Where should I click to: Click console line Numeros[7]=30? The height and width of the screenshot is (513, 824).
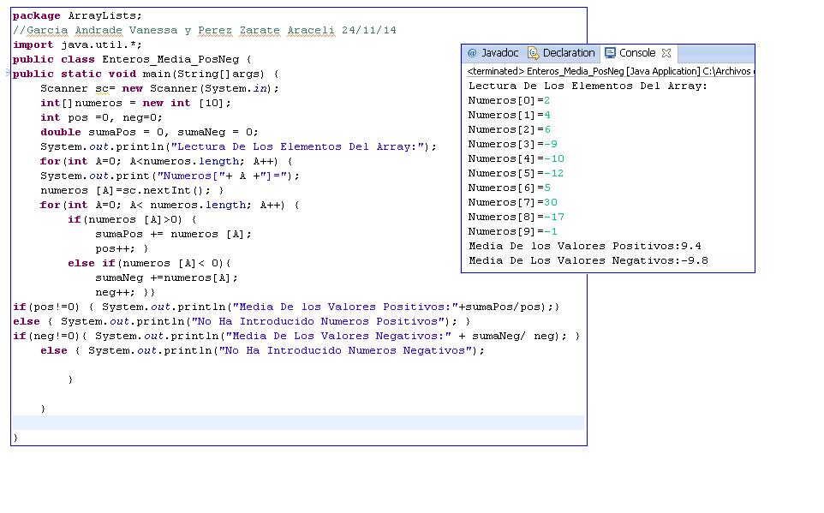[513, 202]
